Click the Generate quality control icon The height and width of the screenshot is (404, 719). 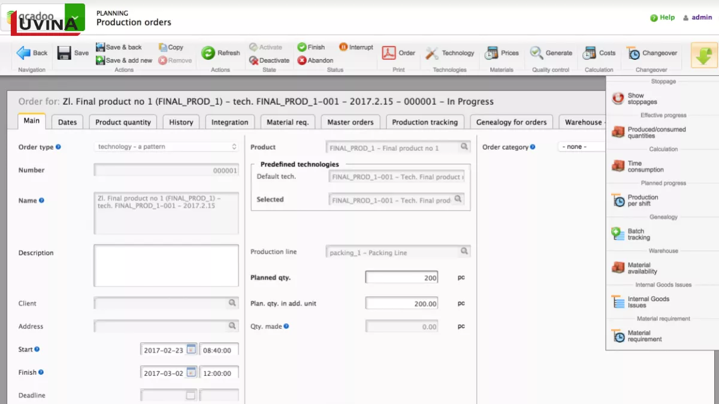[x=550, y=53]
